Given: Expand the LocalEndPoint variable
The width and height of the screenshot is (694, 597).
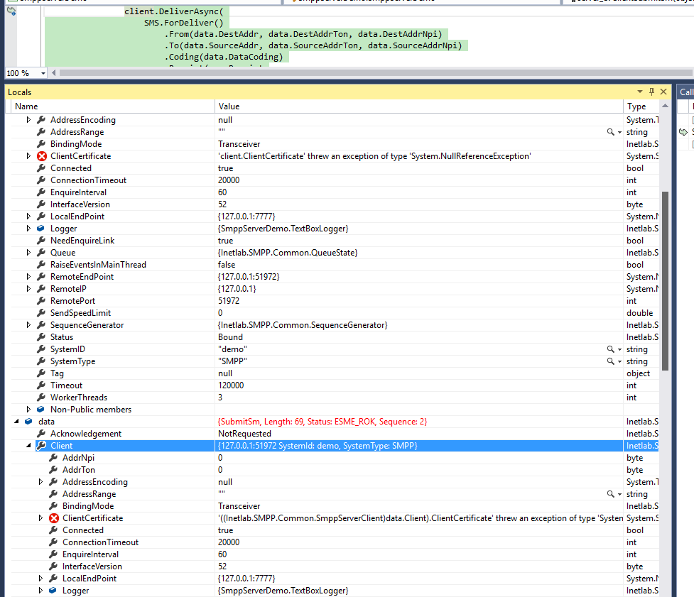Looking at the screenshot, I should [28, 216].
